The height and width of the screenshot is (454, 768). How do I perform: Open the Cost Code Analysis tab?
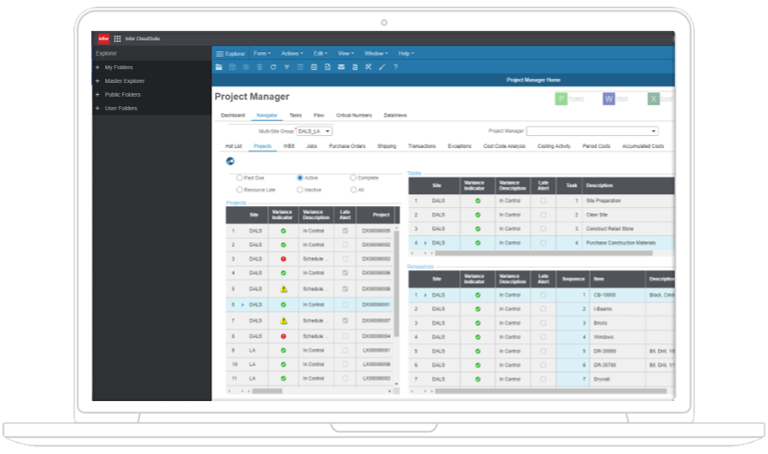click(504, 146)
